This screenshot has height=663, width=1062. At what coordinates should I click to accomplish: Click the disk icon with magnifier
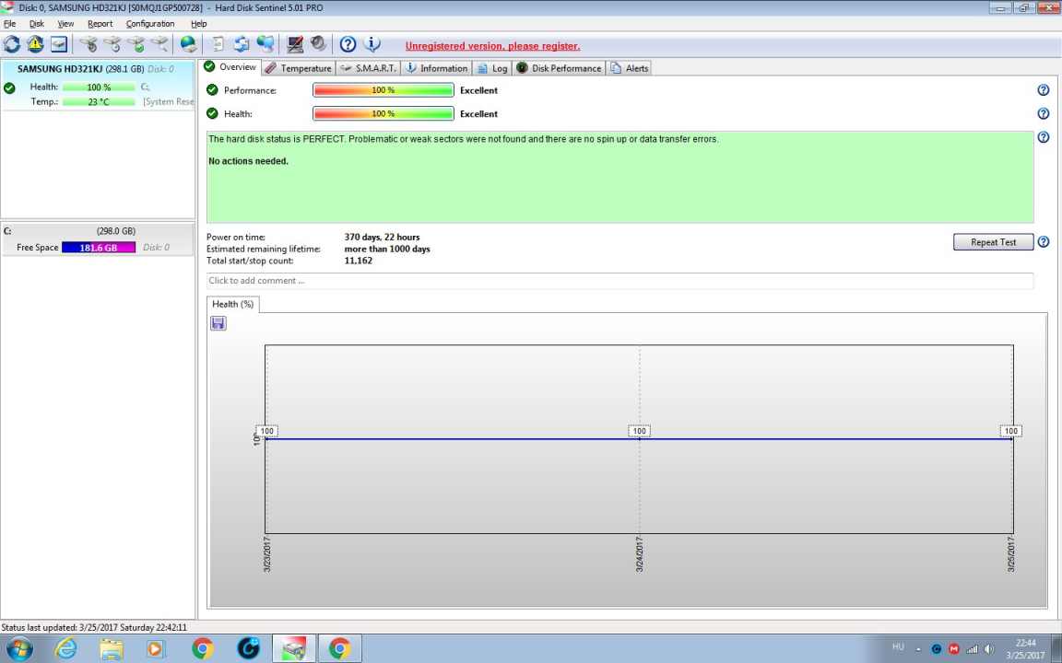click(x=159, y=44)
